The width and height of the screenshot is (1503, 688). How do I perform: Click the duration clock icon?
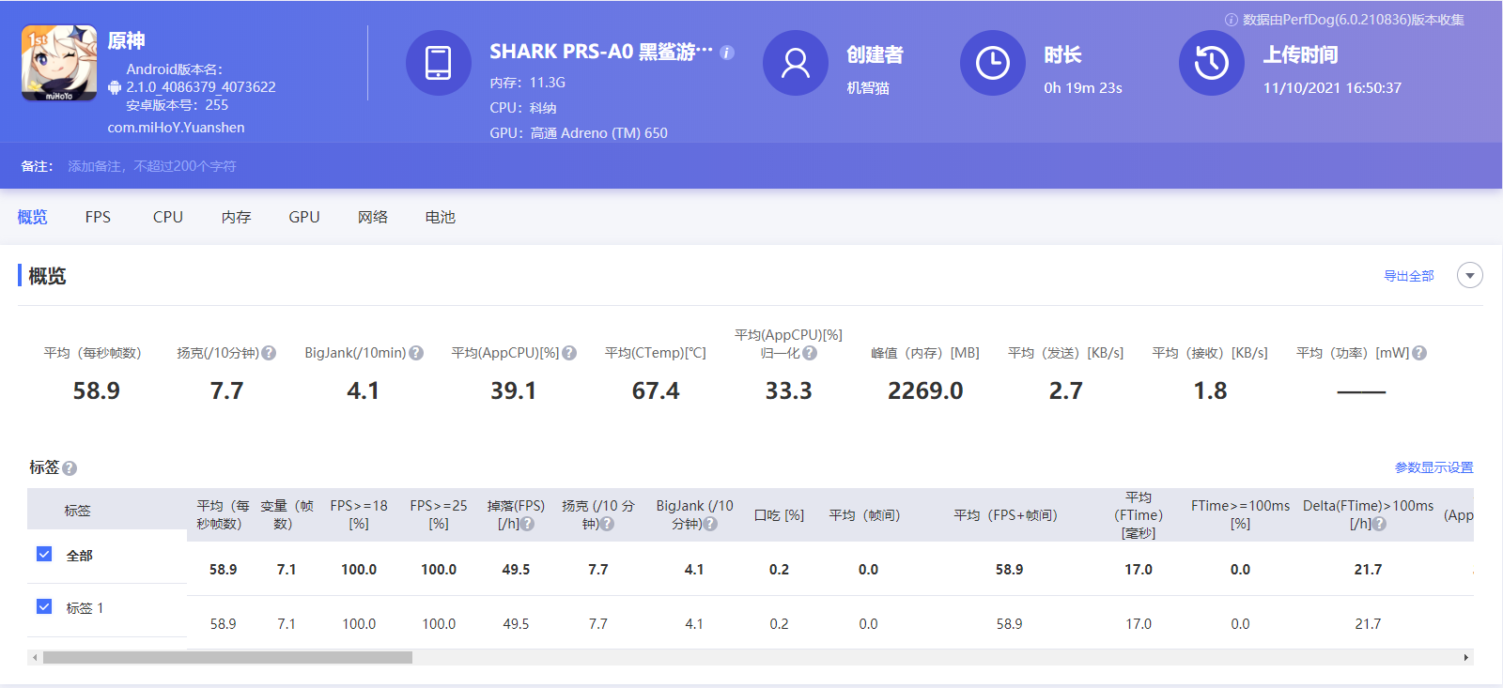[x=992, y=63]
